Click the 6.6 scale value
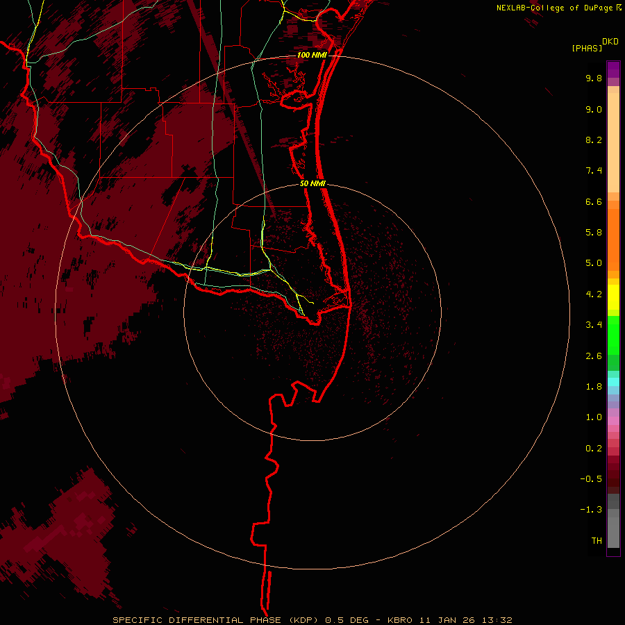 tap(594, 201)
